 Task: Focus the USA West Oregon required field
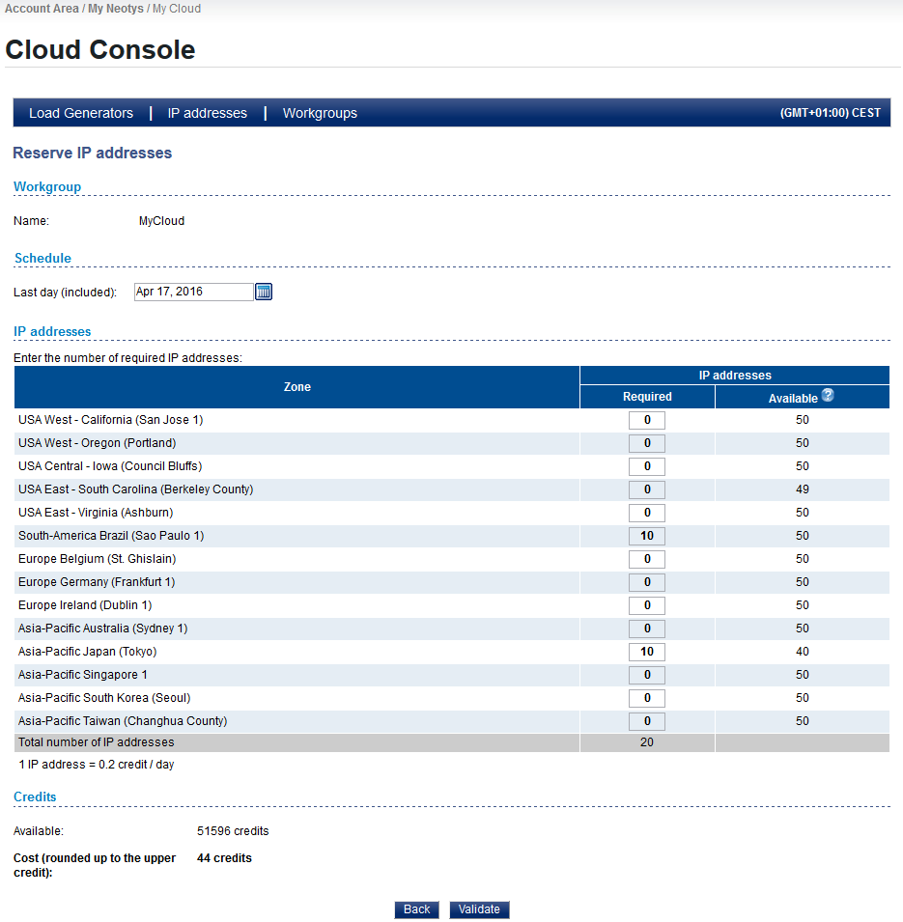[x=647, y=443]
